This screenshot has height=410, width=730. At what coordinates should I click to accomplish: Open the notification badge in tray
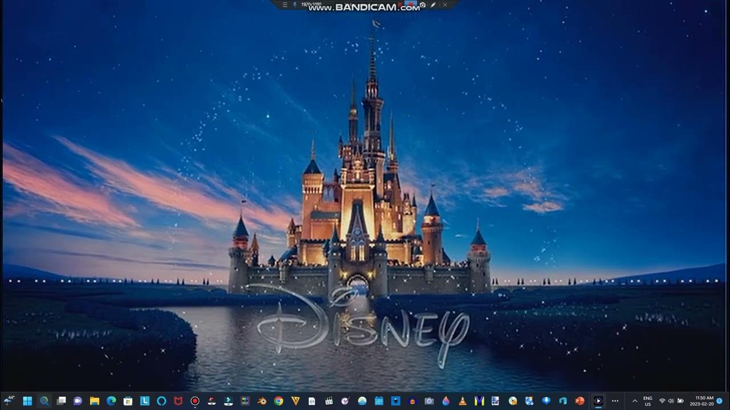[x=720, y=401]
